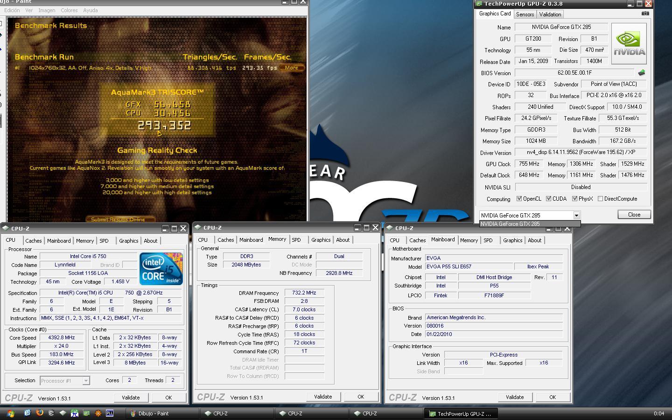Click the Driver Version field in GPU-Z

581,152
